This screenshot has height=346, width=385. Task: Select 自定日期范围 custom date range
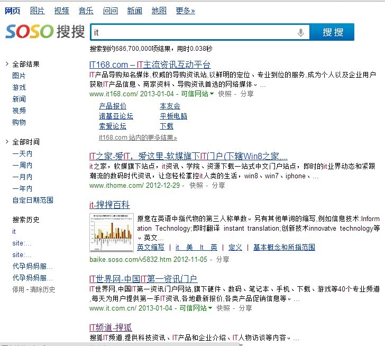pyautogui.click(x=33, y=200)
